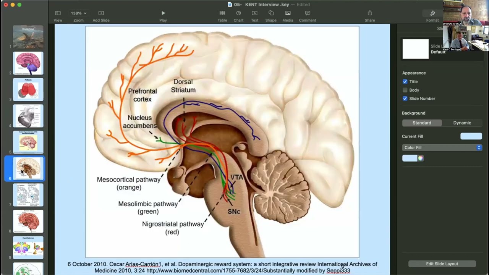This screenshot has width=489, height=275.
Task: Click the 'Current Fill' label
Action: (x=412, y=136)
